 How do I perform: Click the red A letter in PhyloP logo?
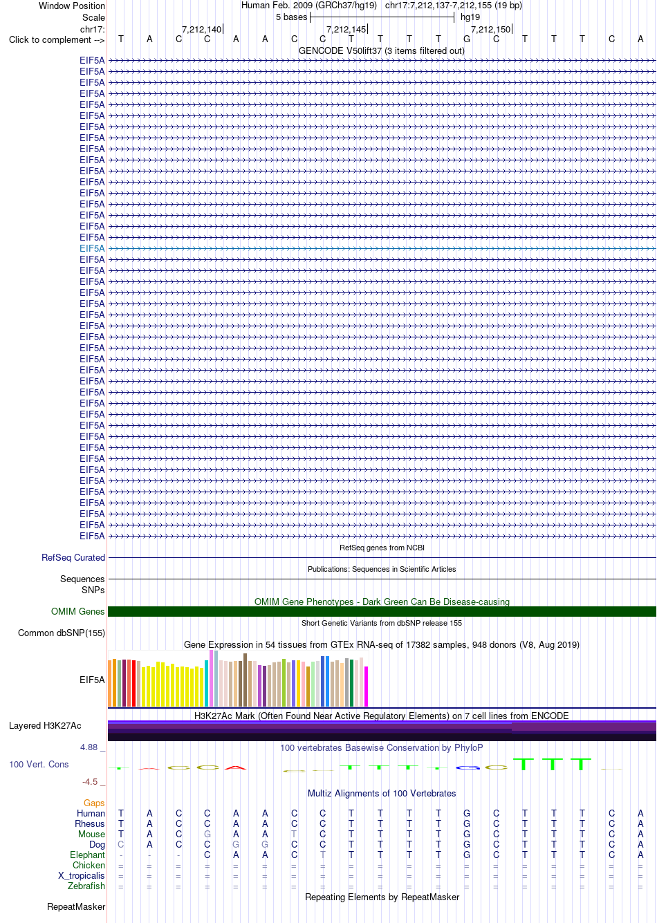[x=236, y=767]
